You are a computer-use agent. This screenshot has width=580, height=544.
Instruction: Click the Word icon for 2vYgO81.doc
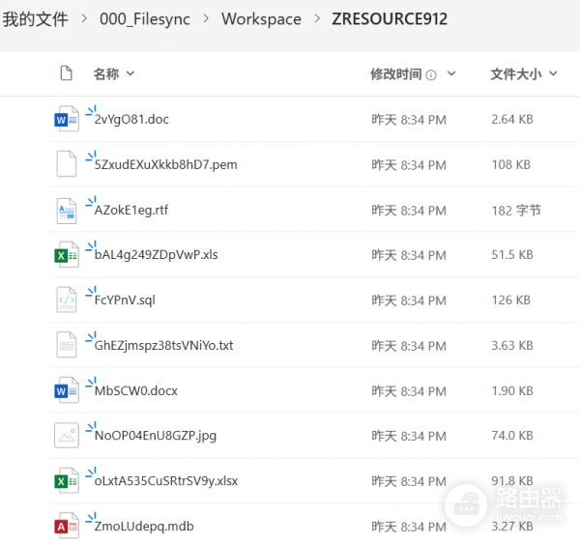point(67,119)
